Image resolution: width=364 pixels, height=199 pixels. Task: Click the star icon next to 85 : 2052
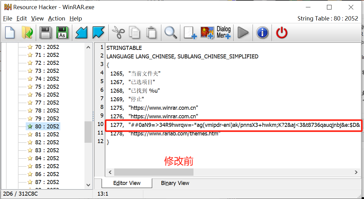tap(30, 166)
